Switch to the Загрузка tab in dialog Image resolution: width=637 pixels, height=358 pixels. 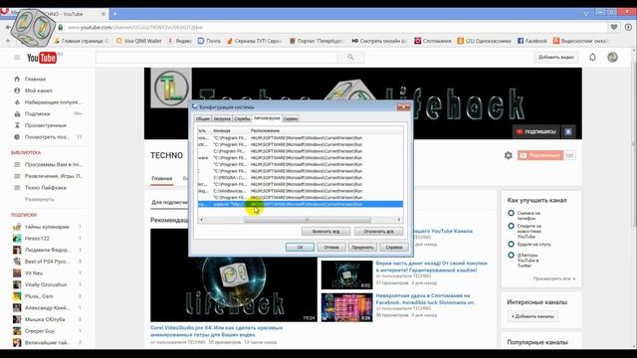222,119
